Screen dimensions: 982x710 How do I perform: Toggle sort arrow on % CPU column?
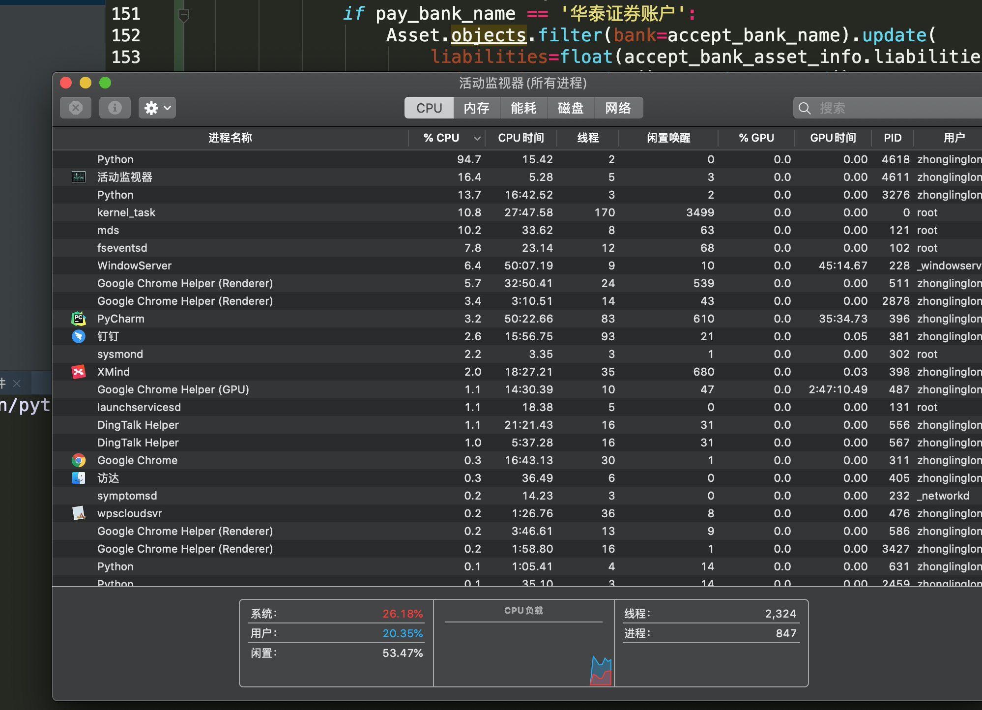point(477,139)
